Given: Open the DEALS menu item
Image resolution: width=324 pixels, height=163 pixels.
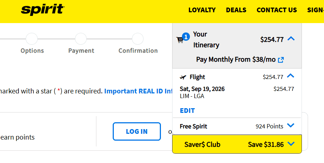Looking at the screenshot, I should tap(236, 10).
